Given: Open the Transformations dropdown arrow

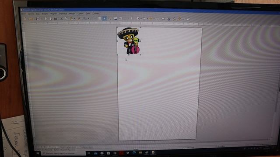Looking at the screenshot, I should click(x=141, y=19).
